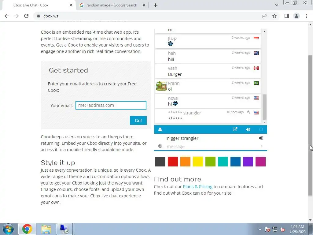The width and height of the screenshot is (313, 235).
Task: Select the yellow theme swatch
Action: pos(198,162)
